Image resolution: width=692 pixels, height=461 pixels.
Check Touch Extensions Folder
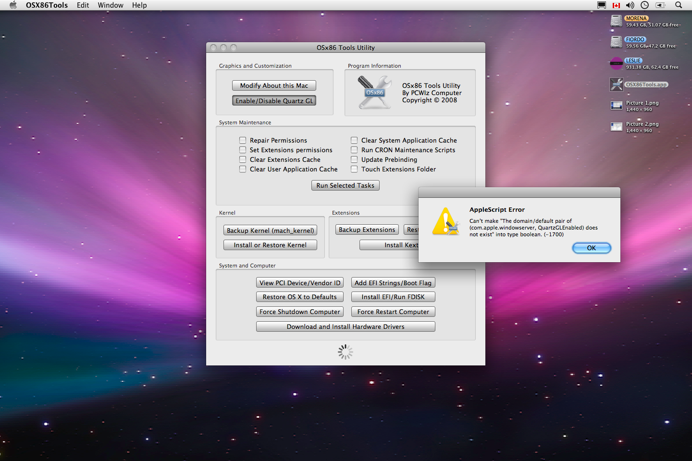[354, 169]
